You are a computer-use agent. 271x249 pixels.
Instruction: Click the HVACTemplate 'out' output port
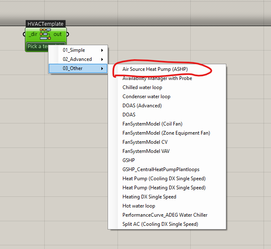(67, 34)
